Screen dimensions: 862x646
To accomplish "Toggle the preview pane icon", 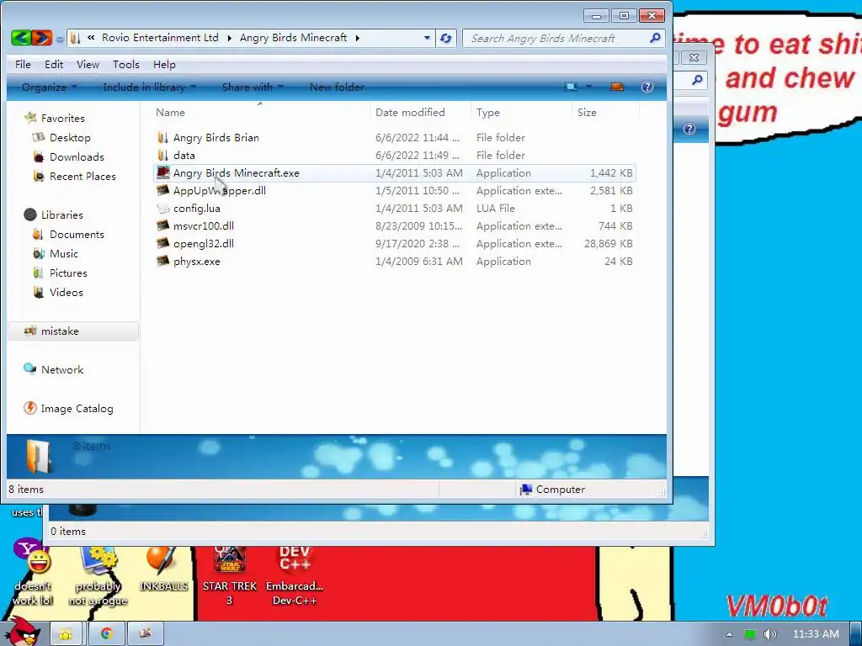I will [617, 87].
